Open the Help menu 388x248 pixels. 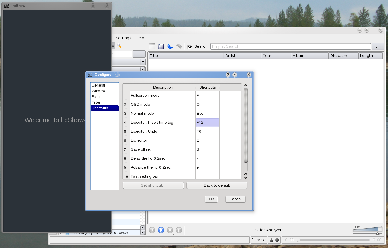tap(140, 38)
